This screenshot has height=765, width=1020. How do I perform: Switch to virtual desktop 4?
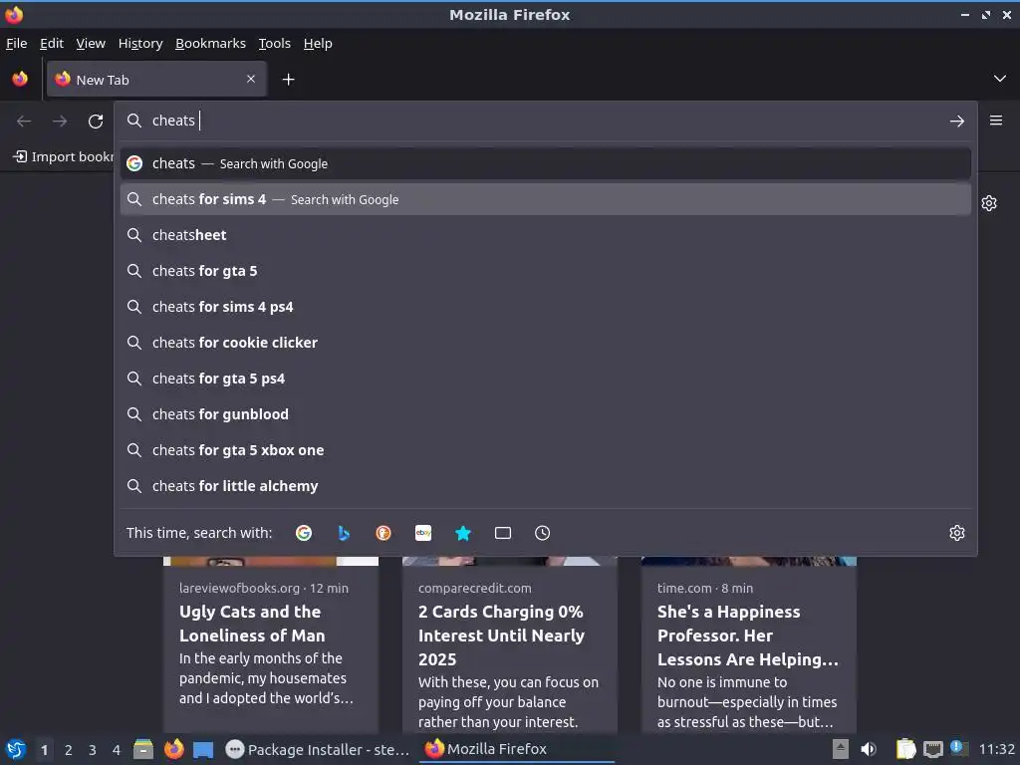[x=117, y=750]
